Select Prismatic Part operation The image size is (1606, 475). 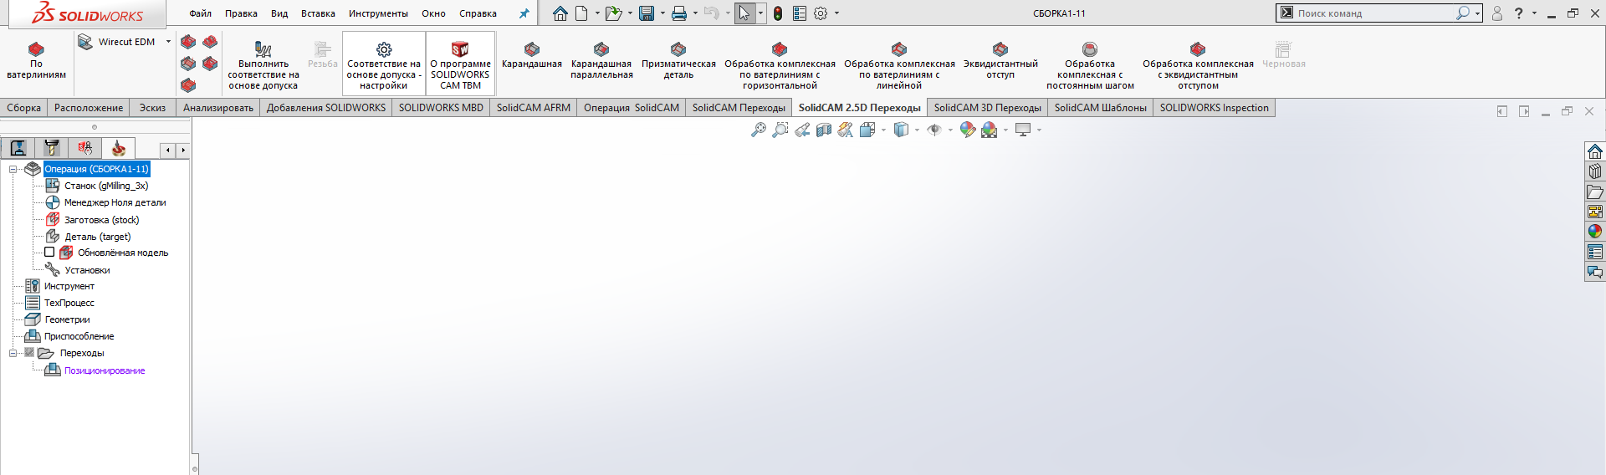point(678,60)
